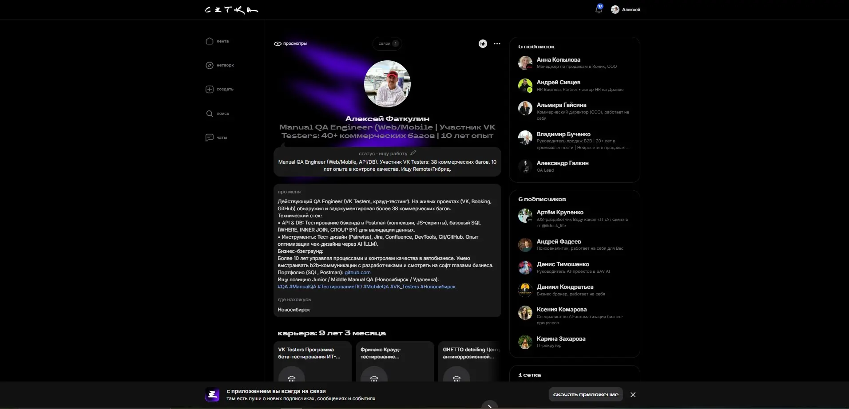The height and width of the screenshot is (409, 849).
Task: Open GHETTO detailing career card
Action: coord(470,361)
